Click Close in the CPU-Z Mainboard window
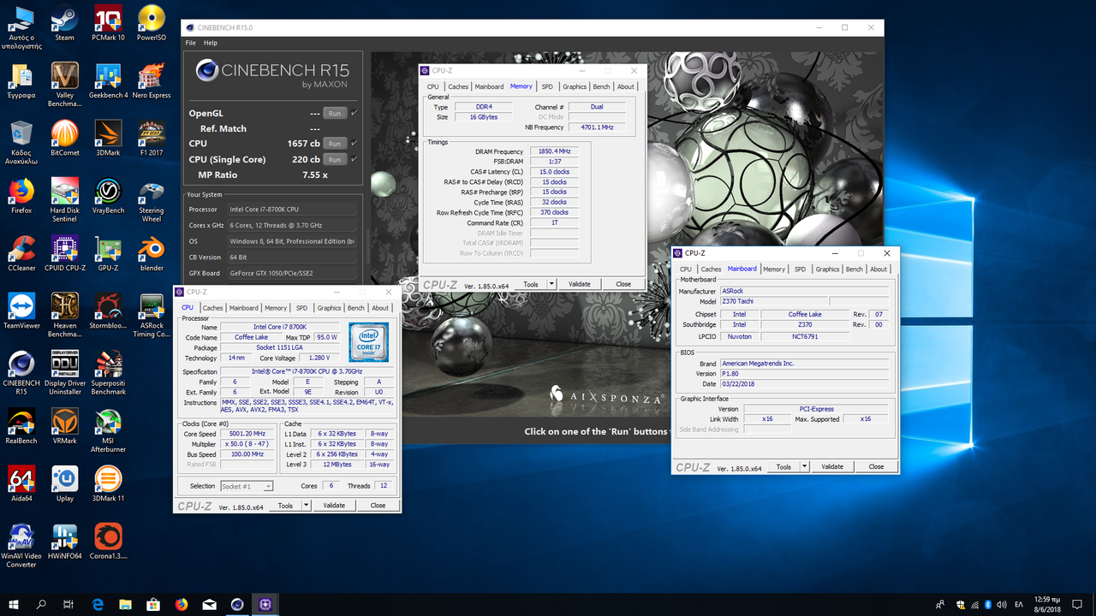 (x=876, y=466)
